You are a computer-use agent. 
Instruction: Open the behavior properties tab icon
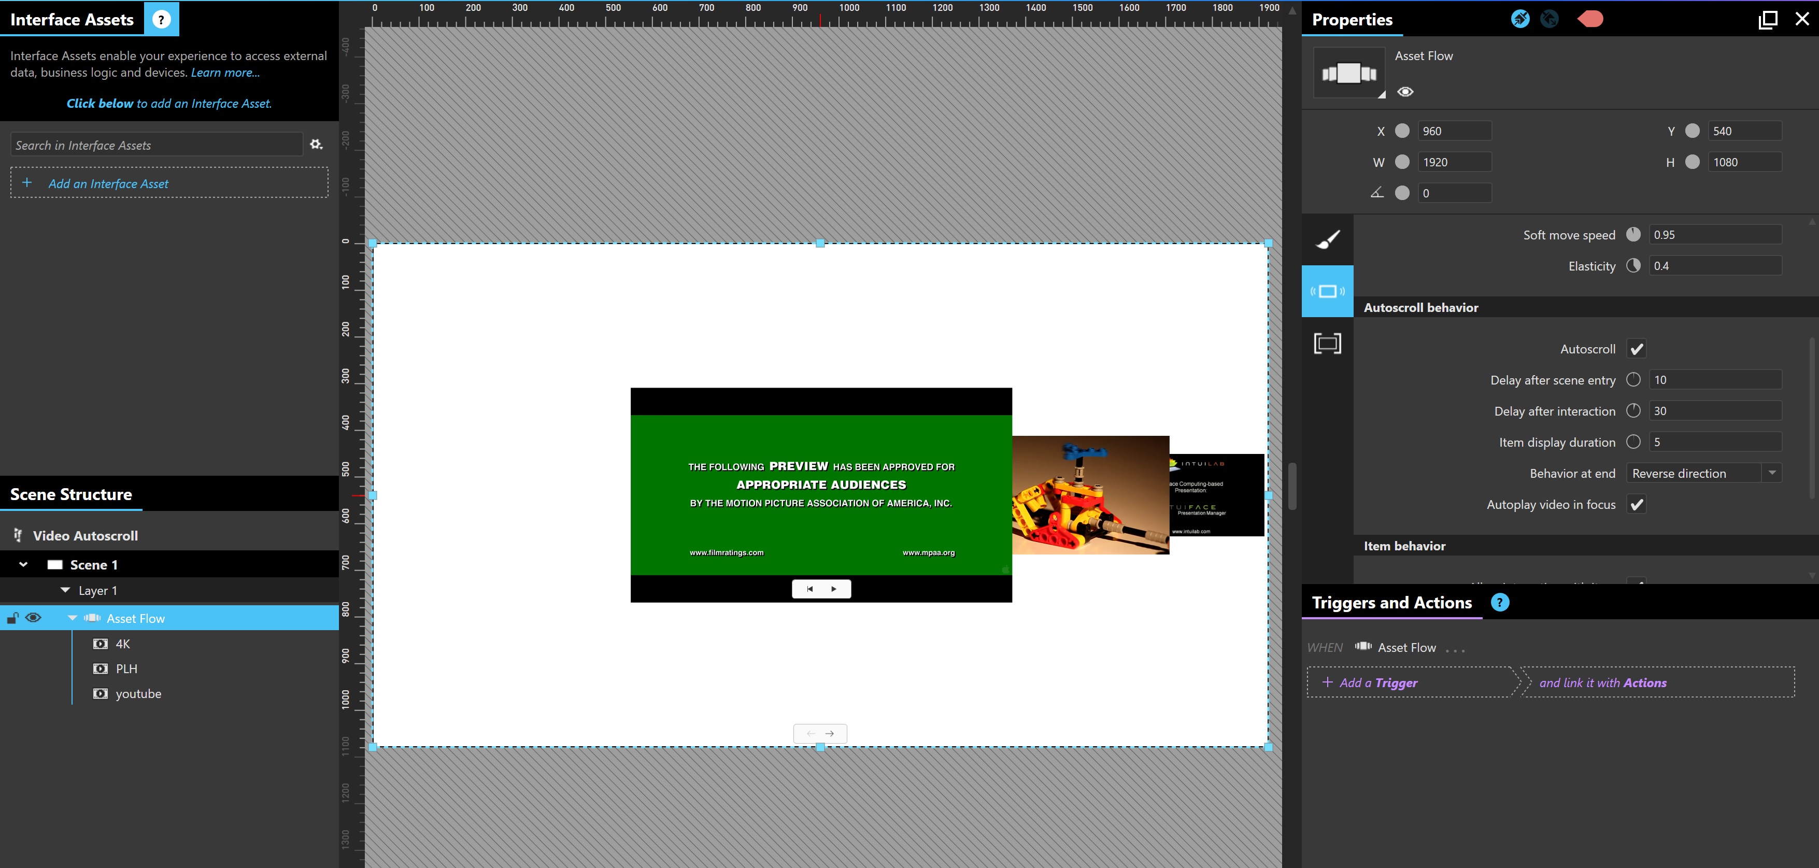1327,292
